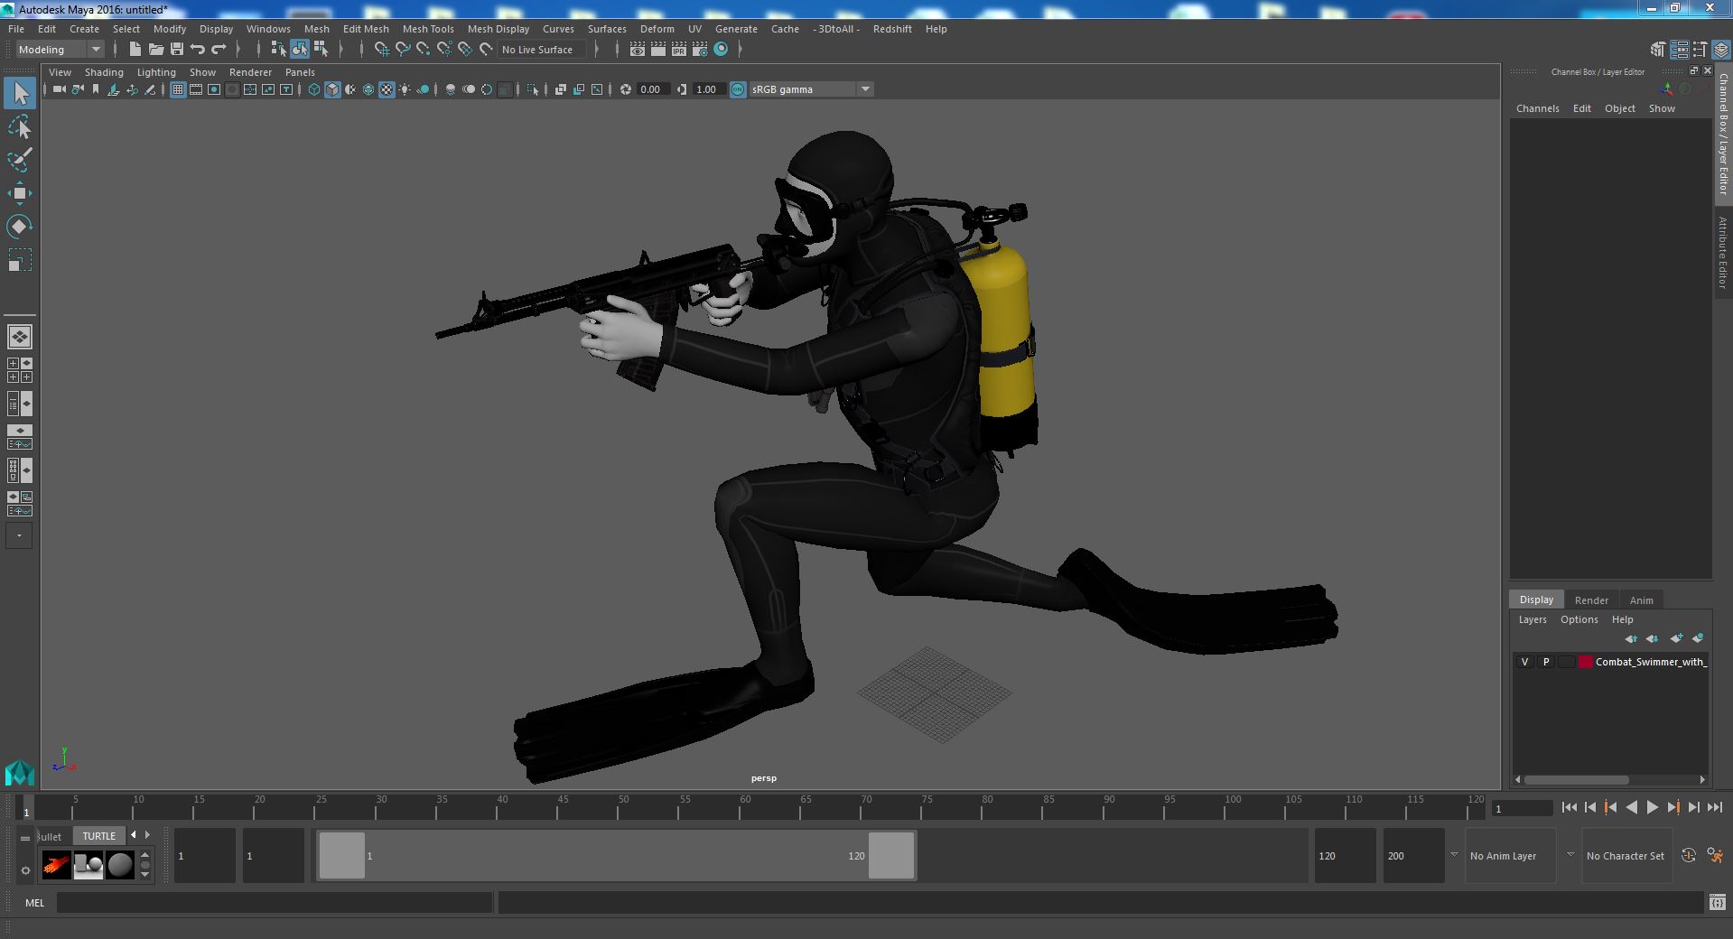Switch to Render layer tab
This screenshot has width=1733, height=939.
click(1591, 600)
